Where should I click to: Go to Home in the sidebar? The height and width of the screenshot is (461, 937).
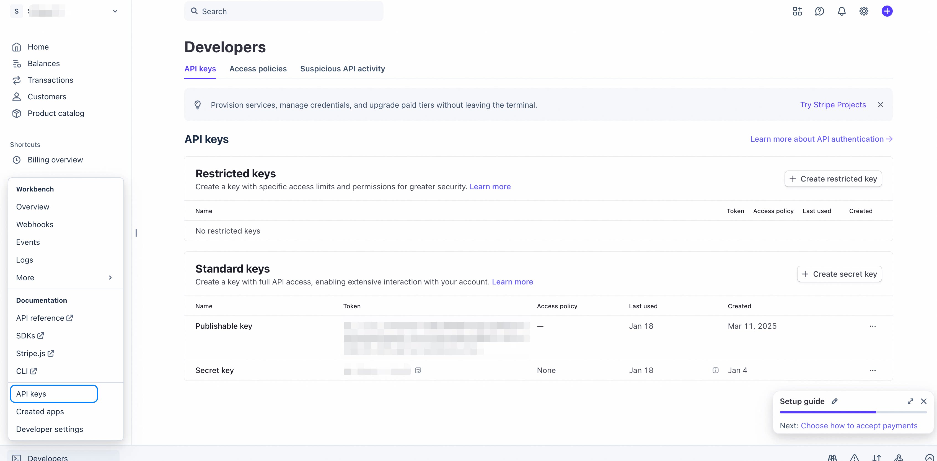point(30,47)
